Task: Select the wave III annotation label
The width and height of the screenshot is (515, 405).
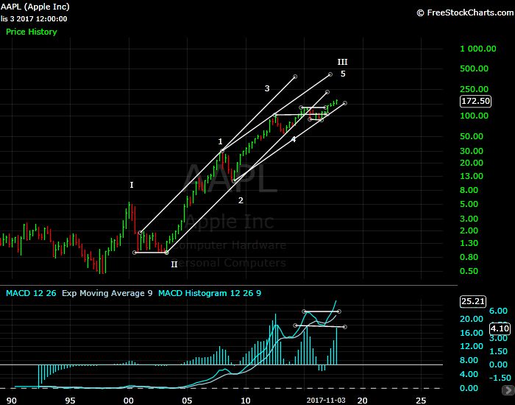Action: (x=343, y=62)
